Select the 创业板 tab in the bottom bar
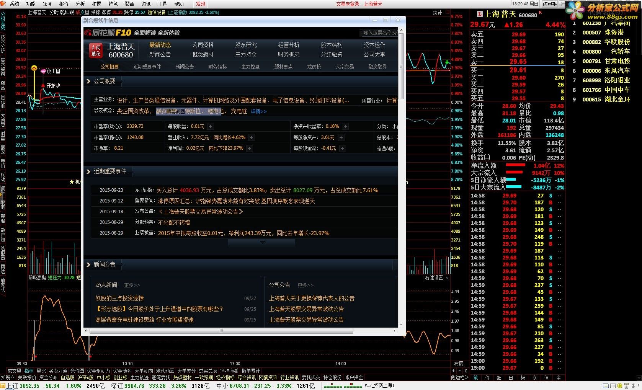The width and height of the screenshot is (642, 390). (x=120, y=377)
